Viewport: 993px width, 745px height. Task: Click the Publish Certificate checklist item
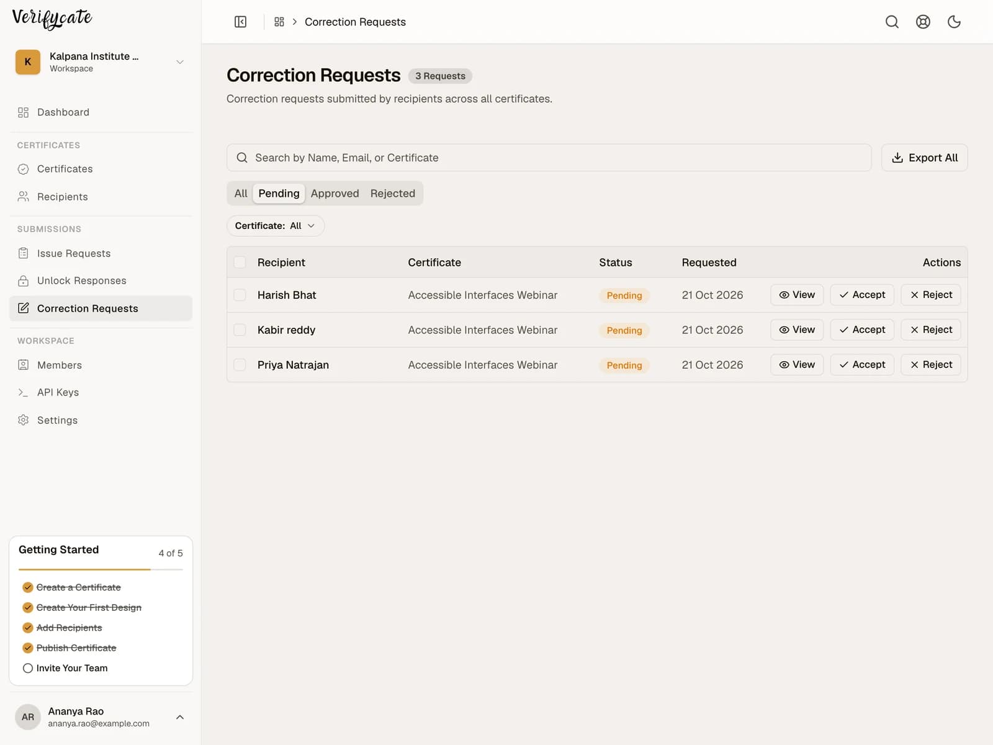pos(70,648)
